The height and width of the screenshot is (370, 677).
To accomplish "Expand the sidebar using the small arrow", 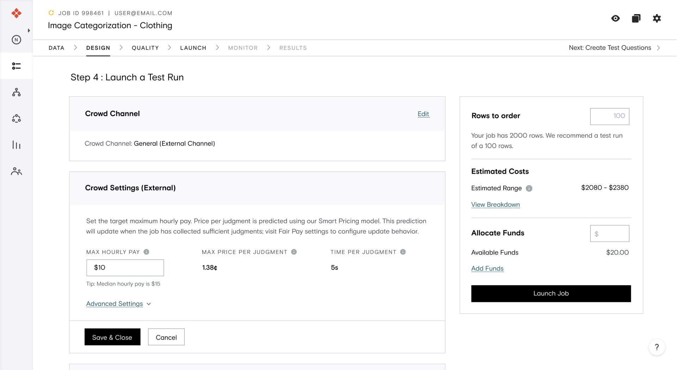I will tap(29, 31).
